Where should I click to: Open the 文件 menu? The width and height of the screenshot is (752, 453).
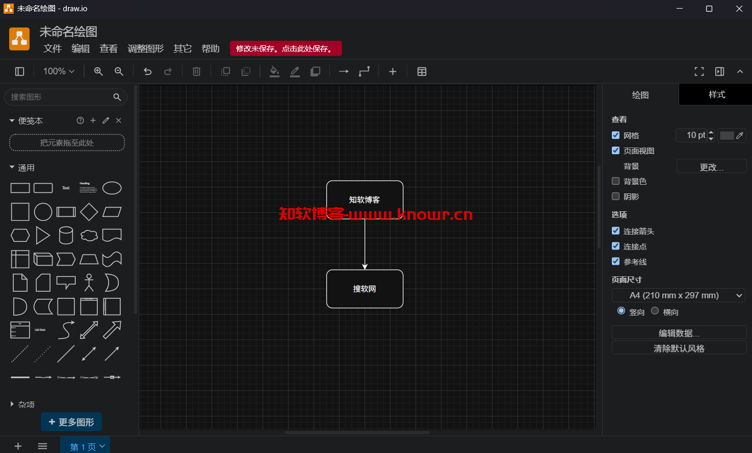(53, 49)
